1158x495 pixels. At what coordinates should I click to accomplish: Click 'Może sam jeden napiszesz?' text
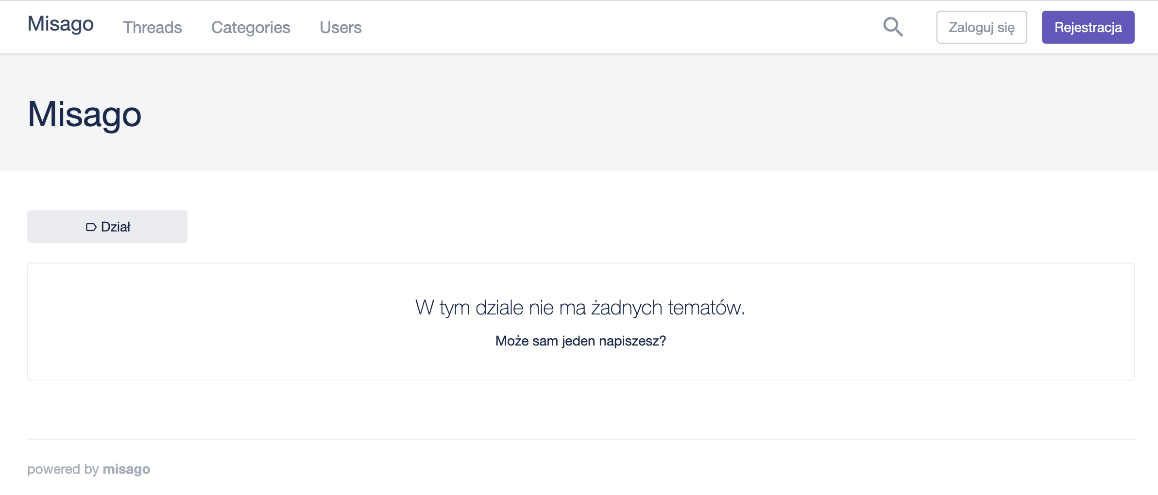[x=580, y=341]
